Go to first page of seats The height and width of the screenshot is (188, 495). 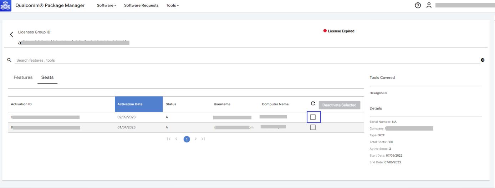click(x=169, y=139)
